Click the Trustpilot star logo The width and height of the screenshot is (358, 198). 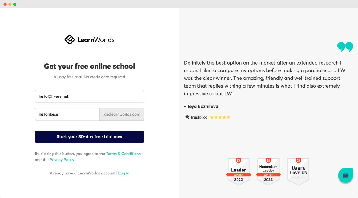pos(187,117)
